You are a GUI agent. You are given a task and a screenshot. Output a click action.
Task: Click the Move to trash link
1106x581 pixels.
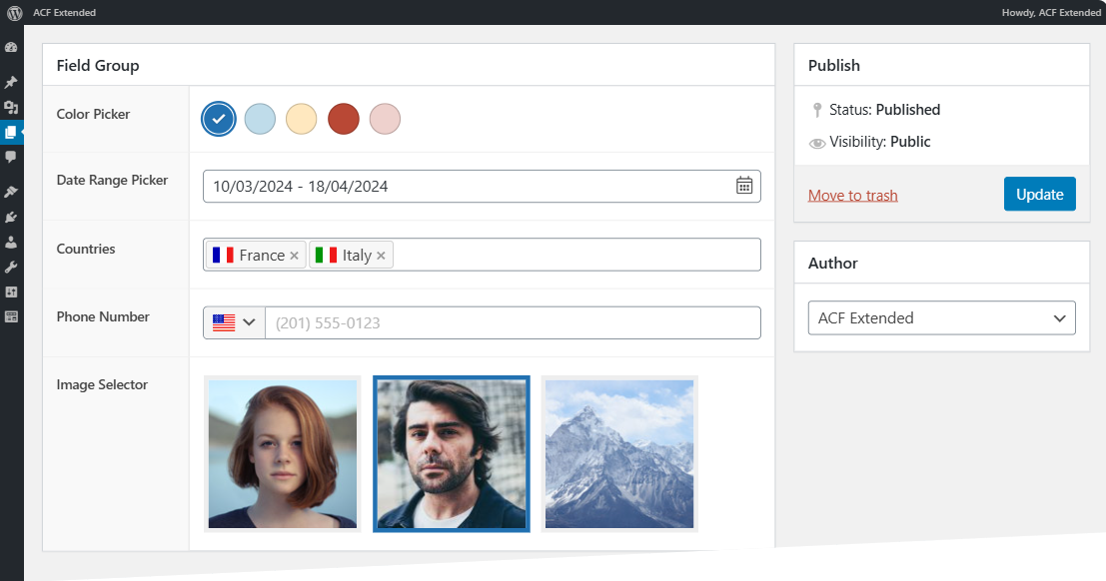(853, 196)
